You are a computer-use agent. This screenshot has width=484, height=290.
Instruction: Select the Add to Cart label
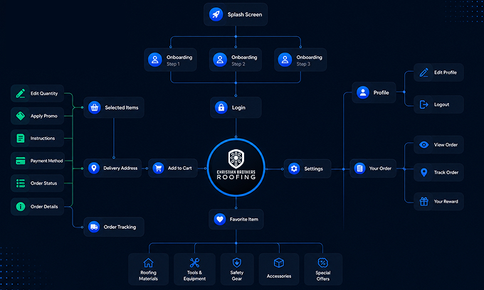(179, 168)
